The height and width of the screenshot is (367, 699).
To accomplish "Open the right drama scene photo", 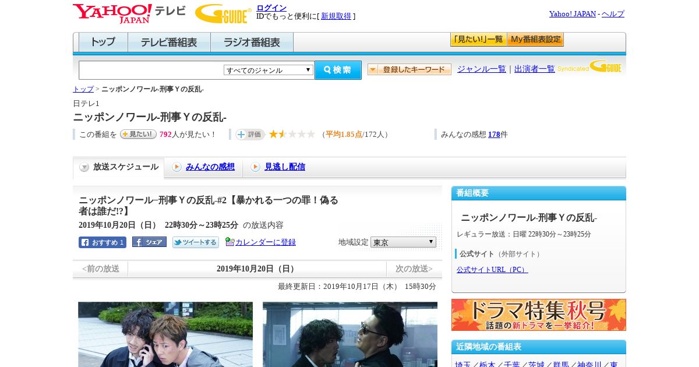I will (x=350, y=334).
